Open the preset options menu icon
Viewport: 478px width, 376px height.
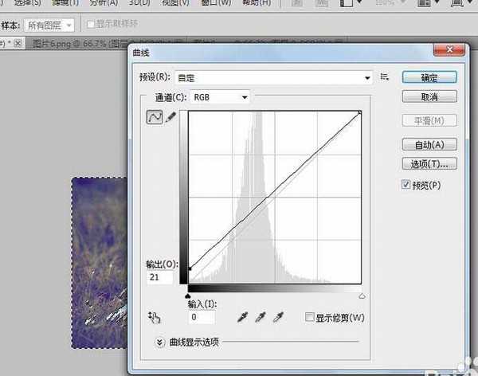coord(385,77)
